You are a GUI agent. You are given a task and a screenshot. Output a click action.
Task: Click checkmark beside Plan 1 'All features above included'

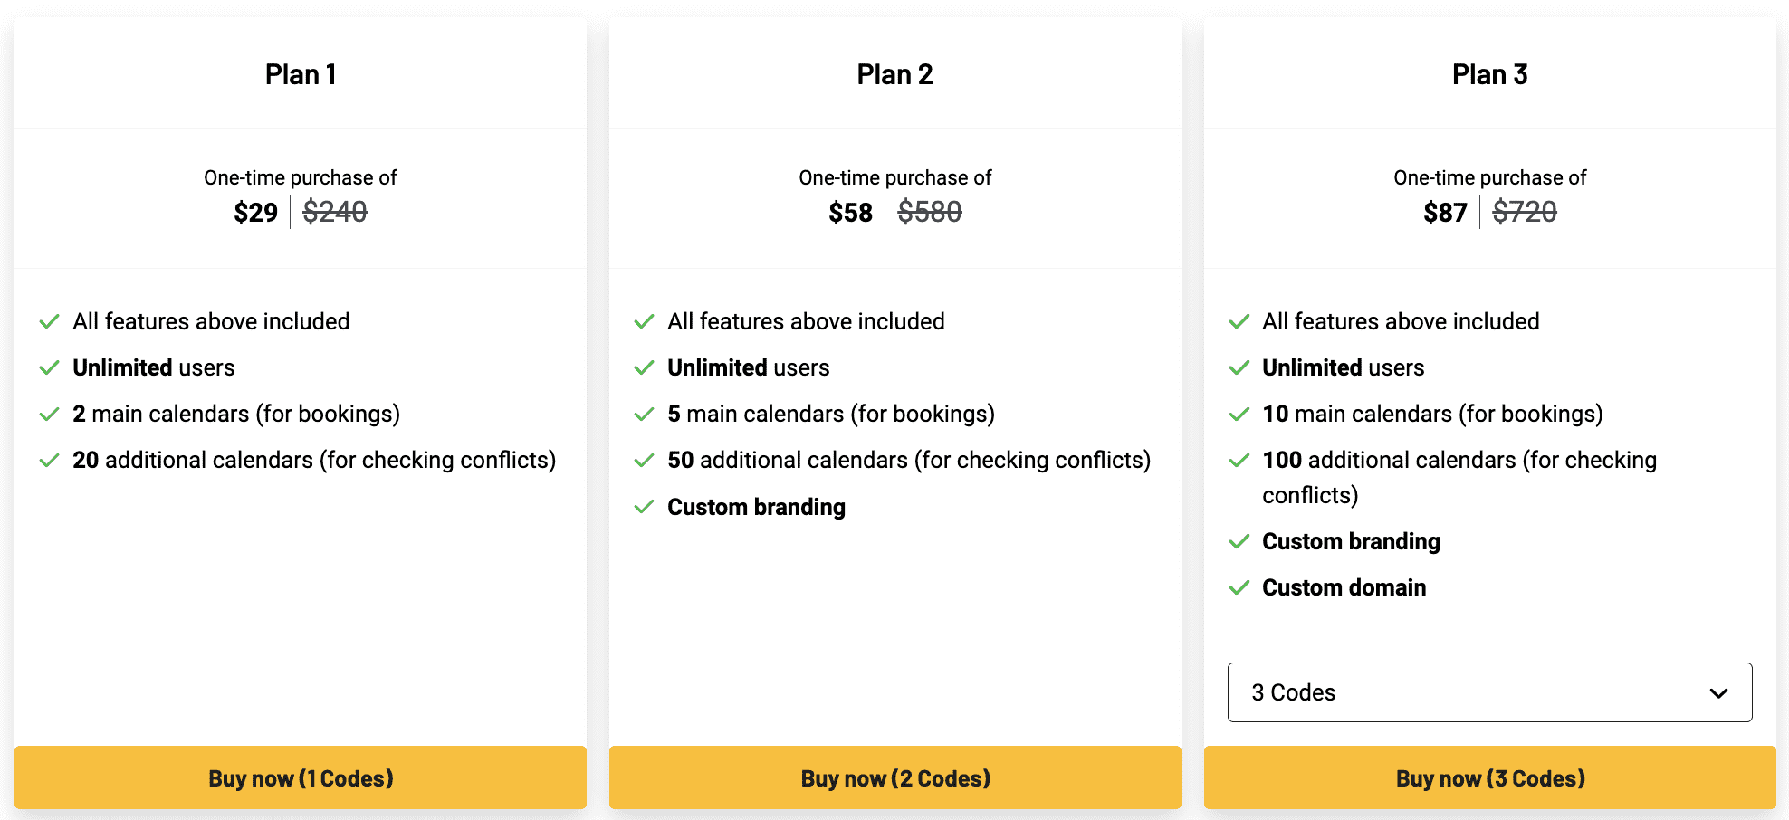point(50,321)
